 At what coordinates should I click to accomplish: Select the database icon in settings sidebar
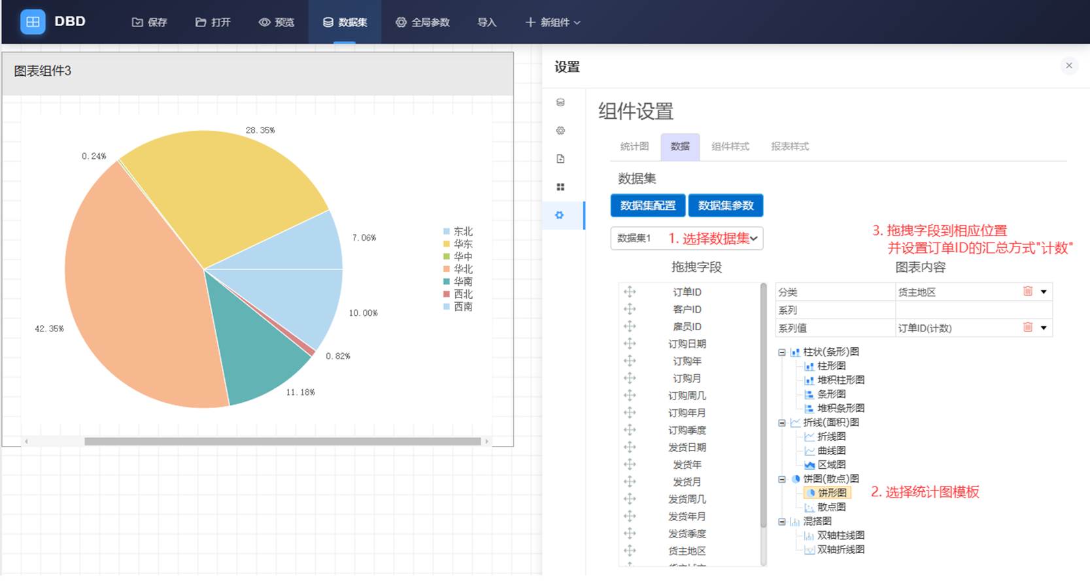(x=560, y=102)
